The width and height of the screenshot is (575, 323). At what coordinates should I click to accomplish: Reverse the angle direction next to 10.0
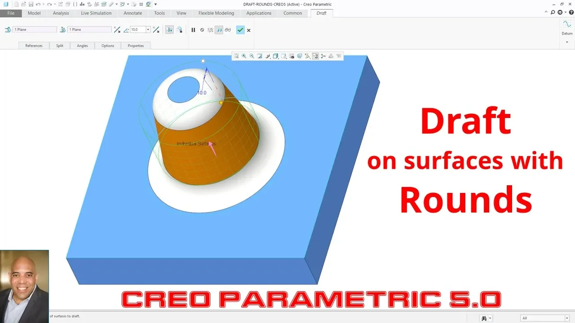point(156,30)
